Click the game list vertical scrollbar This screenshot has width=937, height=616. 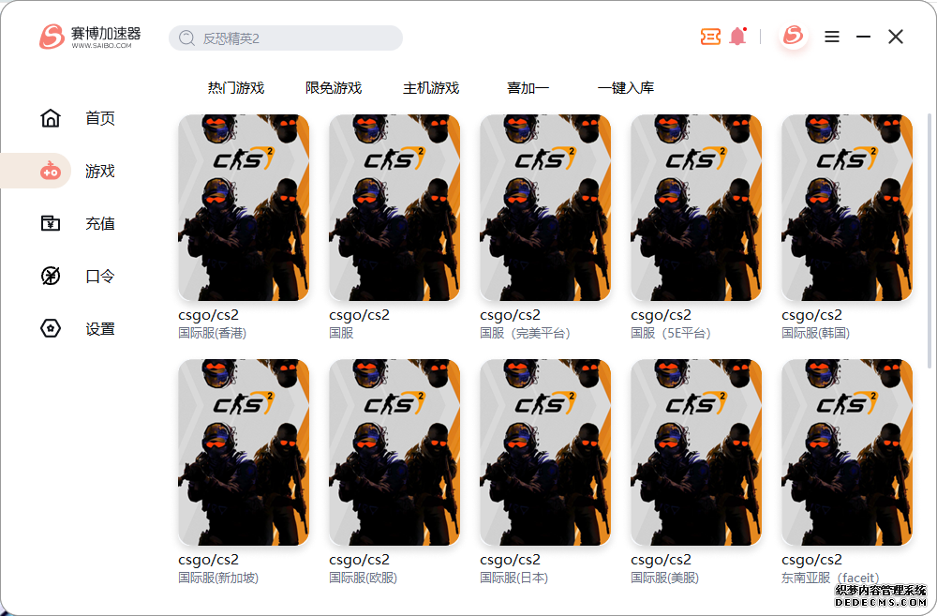click(930, 239)
